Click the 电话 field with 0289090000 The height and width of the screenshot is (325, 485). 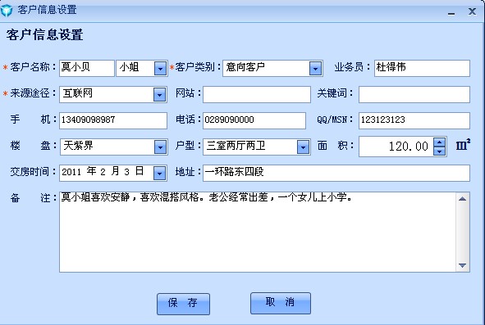(x=254, y=120)
